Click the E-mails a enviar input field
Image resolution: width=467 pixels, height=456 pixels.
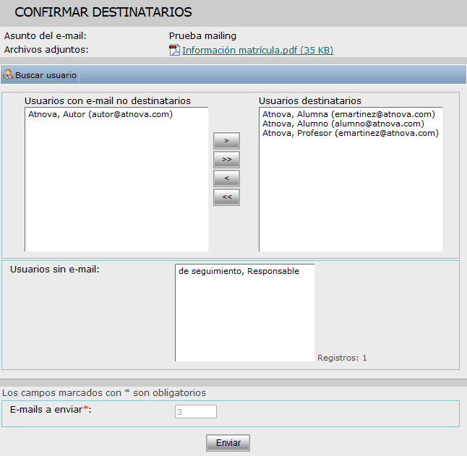pos(196,412)
